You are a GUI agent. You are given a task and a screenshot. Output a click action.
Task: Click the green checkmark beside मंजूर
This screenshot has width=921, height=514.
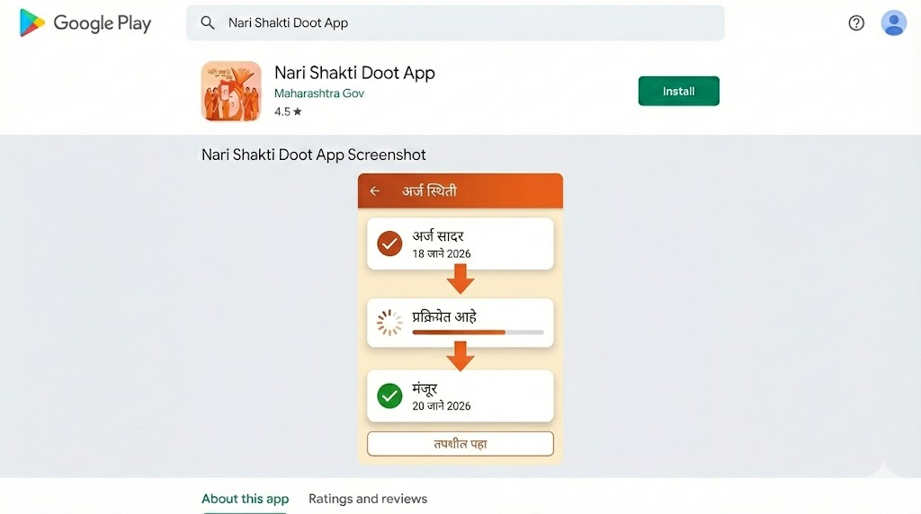tap(389, 395)
